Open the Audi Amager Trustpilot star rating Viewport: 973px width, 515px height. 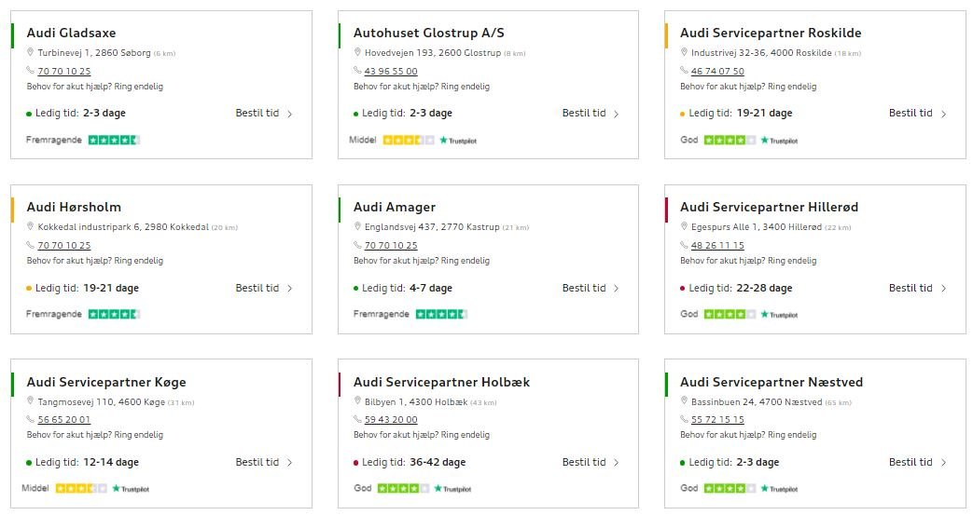(441, 314)
